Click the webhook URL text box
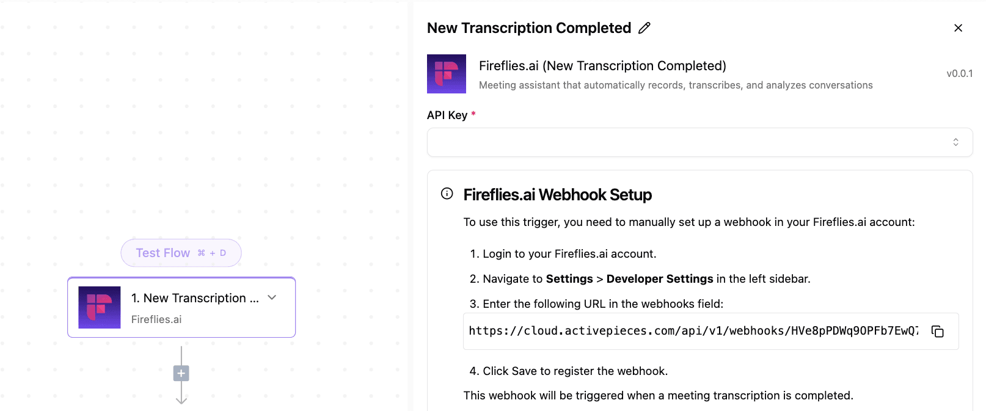This screenshot has height=411, width=986. point(693,331)
